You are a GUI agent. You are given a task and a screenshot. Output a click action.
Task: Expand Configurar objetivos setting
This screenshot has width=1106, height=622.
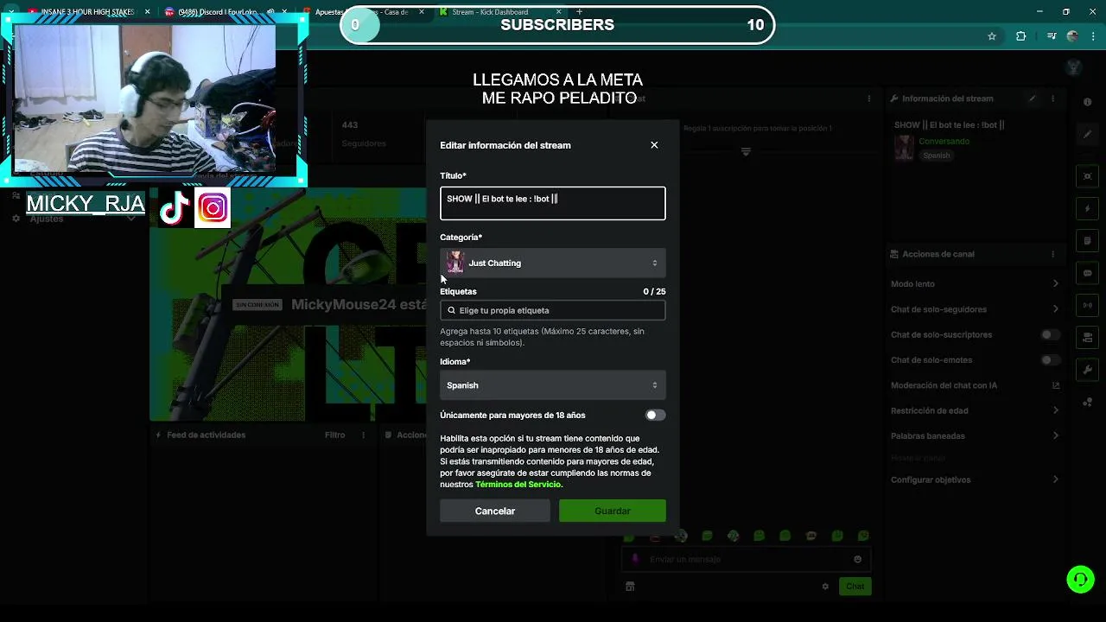coord(975,479)
